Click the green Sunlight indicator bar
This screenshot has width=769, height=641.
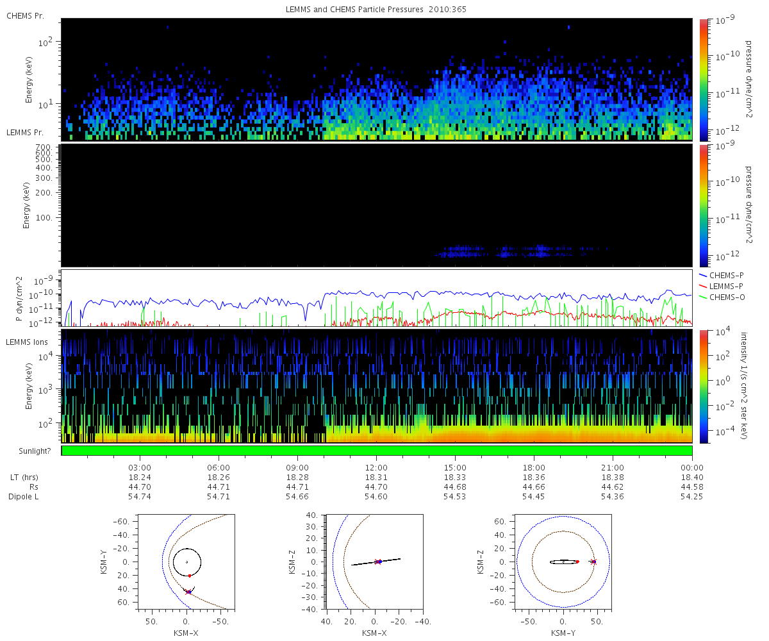pos(377,451)
